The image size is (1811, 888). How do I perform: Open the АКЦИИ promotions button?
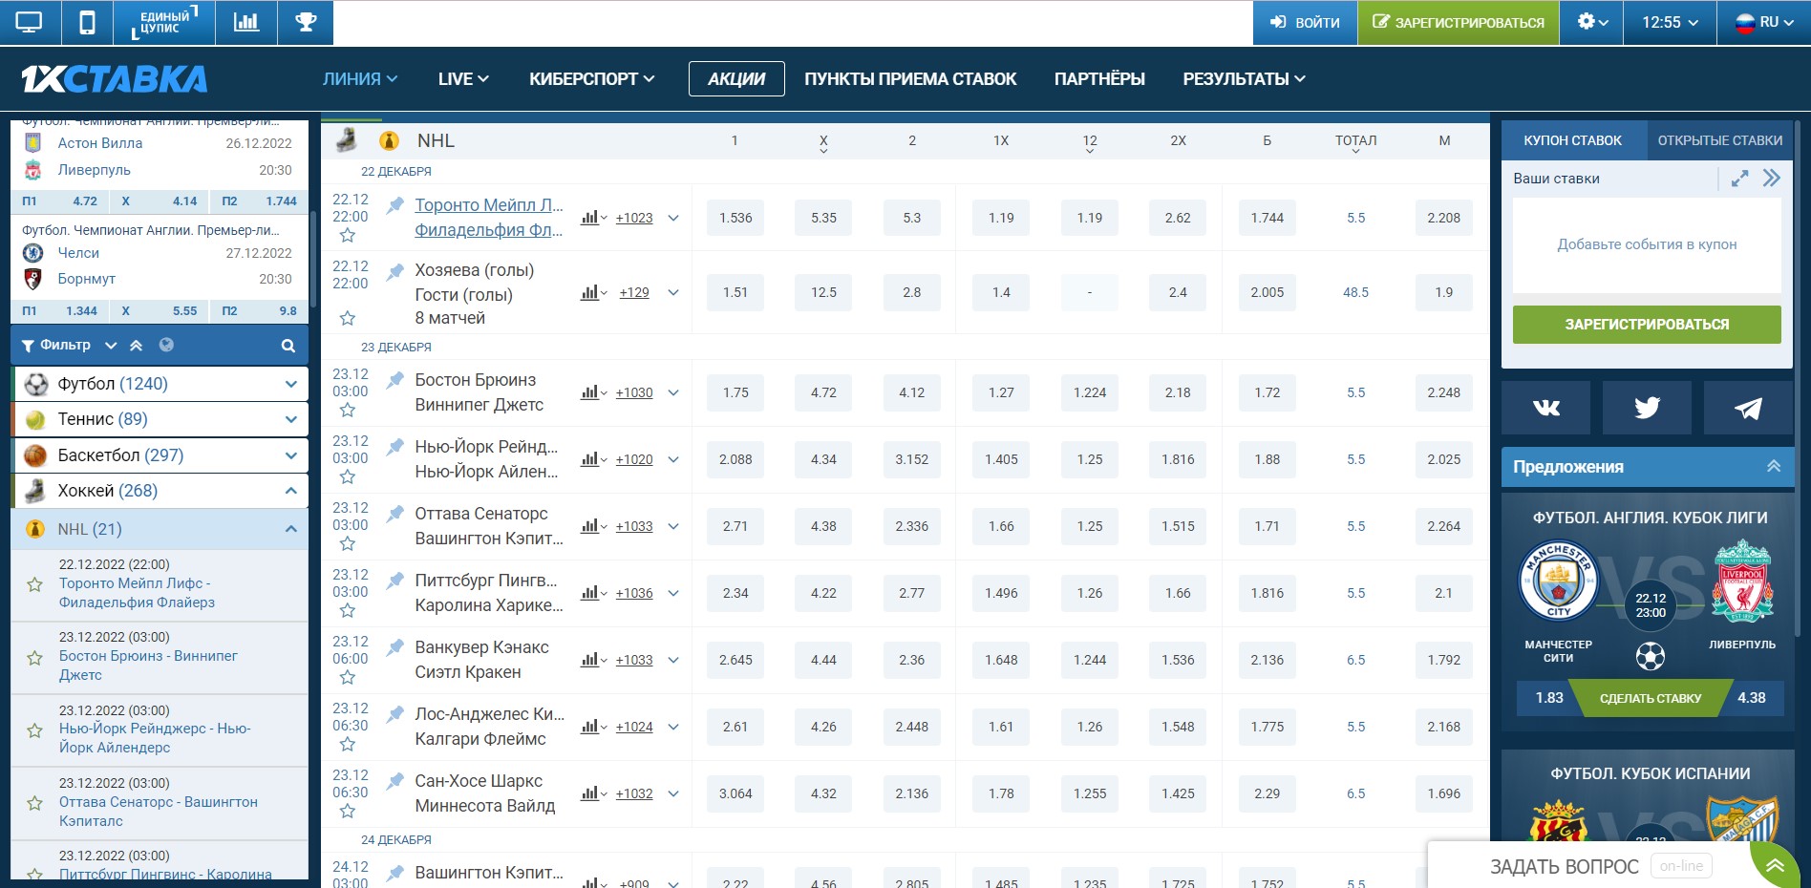coord(736,79)
